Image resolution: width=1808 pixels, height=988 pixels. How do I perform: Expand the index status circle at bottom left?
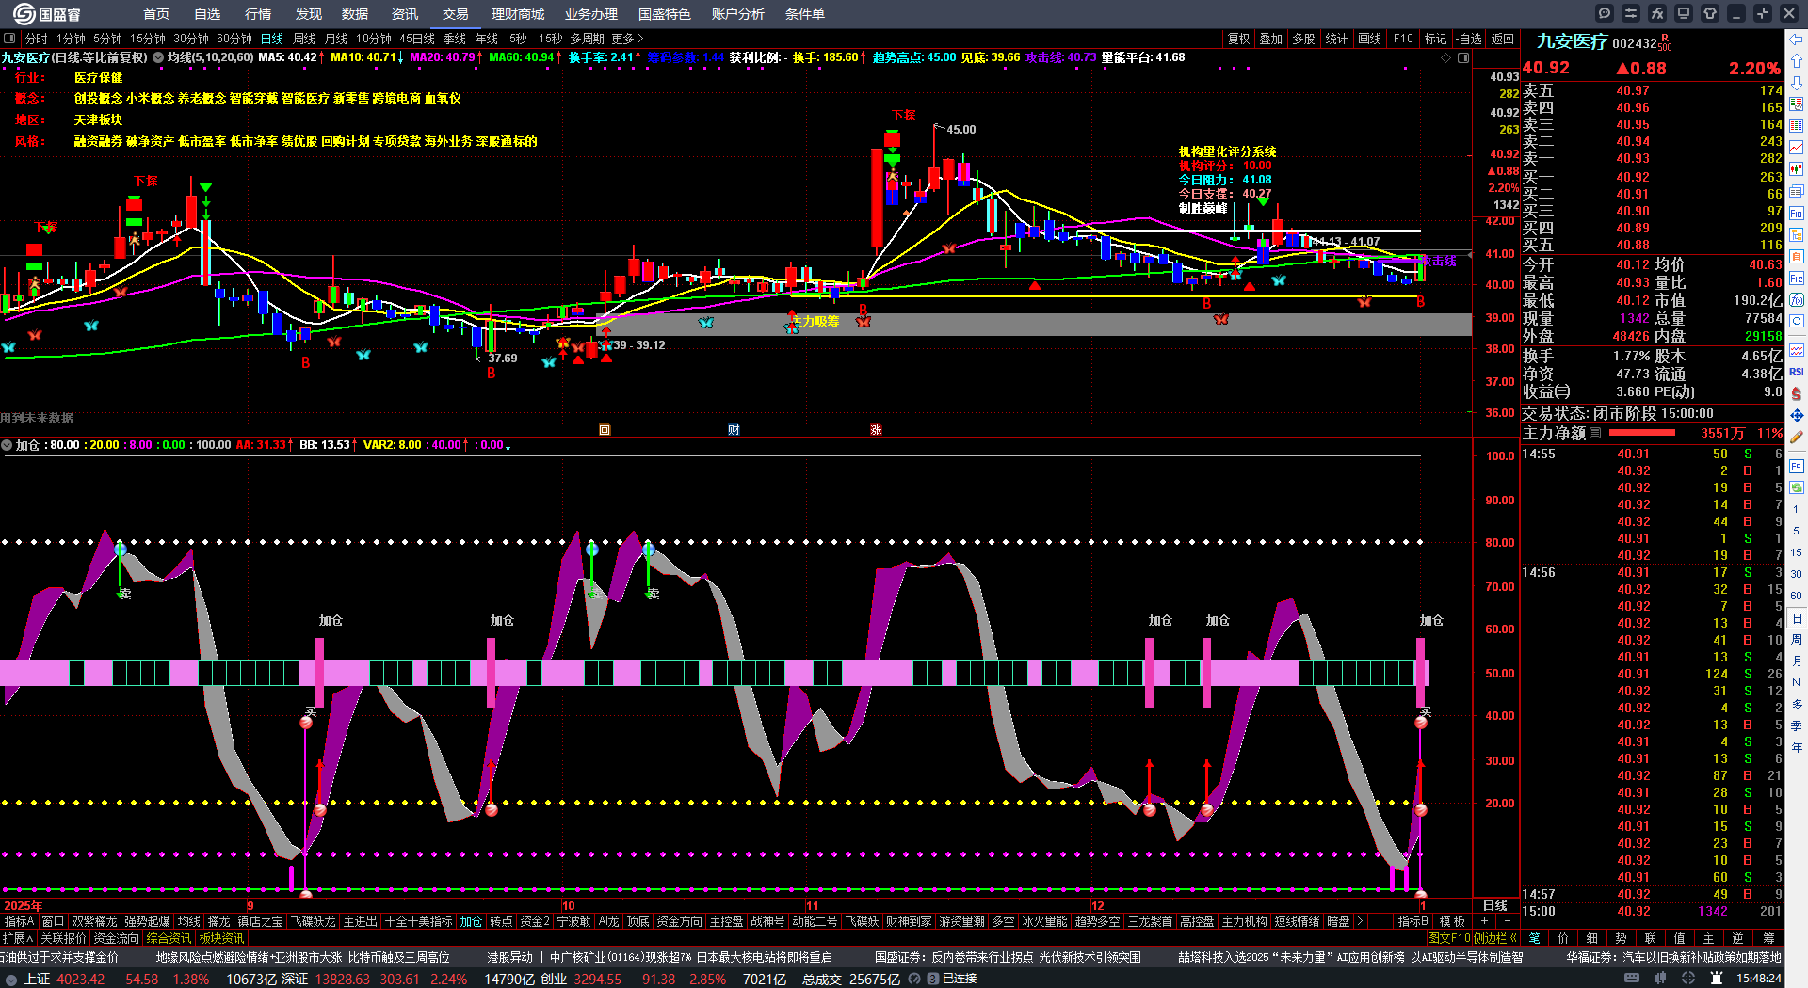pos(11,979)
